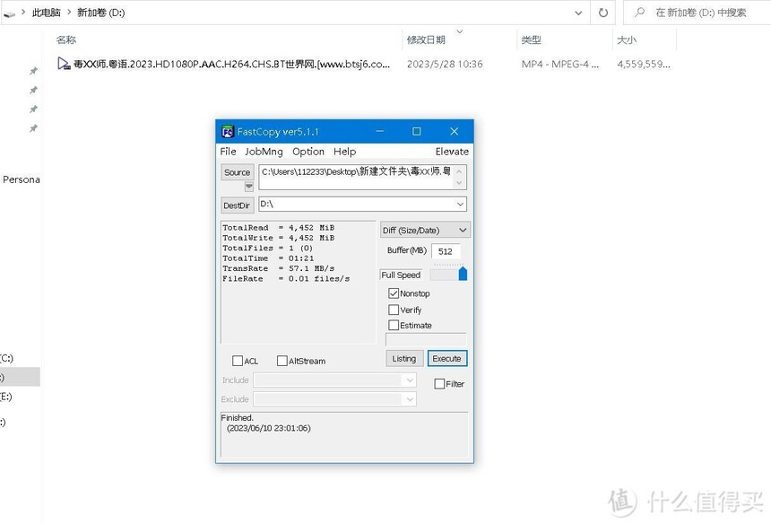Click the date 2023/5/28 10:36 cell
This screenshot has height=524, width=771.
tap(445, 64)
